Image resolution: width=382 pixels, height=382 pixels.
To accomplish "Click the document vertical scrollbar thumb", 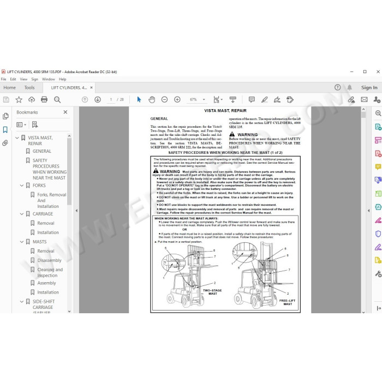I will [x=363, y=115].
